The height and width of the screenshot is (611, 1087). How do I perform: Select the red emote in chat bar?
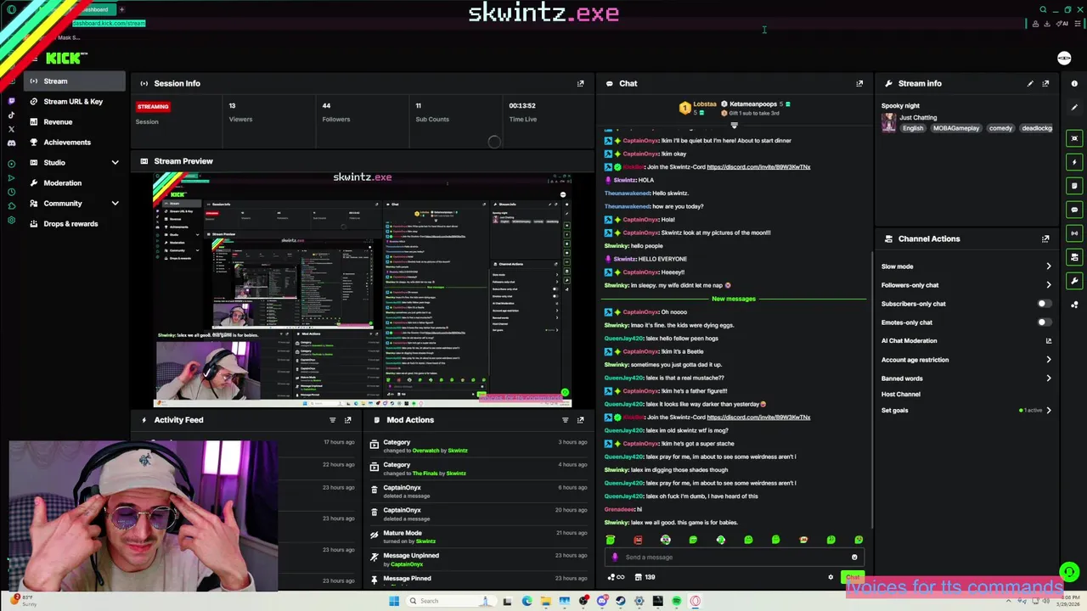coord(638,540)
